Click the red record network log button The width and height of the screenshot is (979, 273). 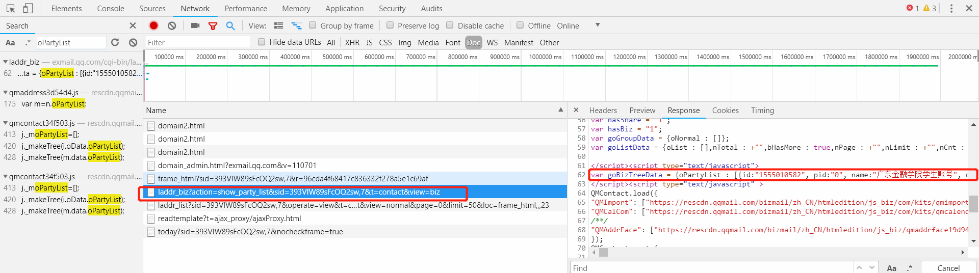[153, 25]
